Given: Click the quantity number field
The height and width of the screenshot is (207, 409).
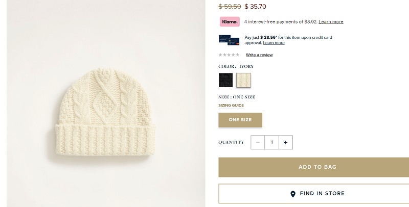Looking at the screenshot, I should pyautogui.click(x=272, y=142).
